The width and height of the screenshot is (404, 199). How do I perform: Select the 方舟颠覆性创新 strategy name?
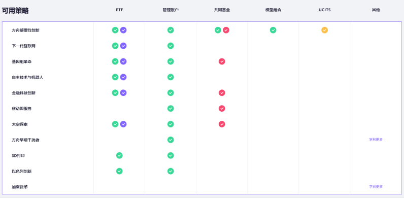pyautogui.click(x=25, y=30)
